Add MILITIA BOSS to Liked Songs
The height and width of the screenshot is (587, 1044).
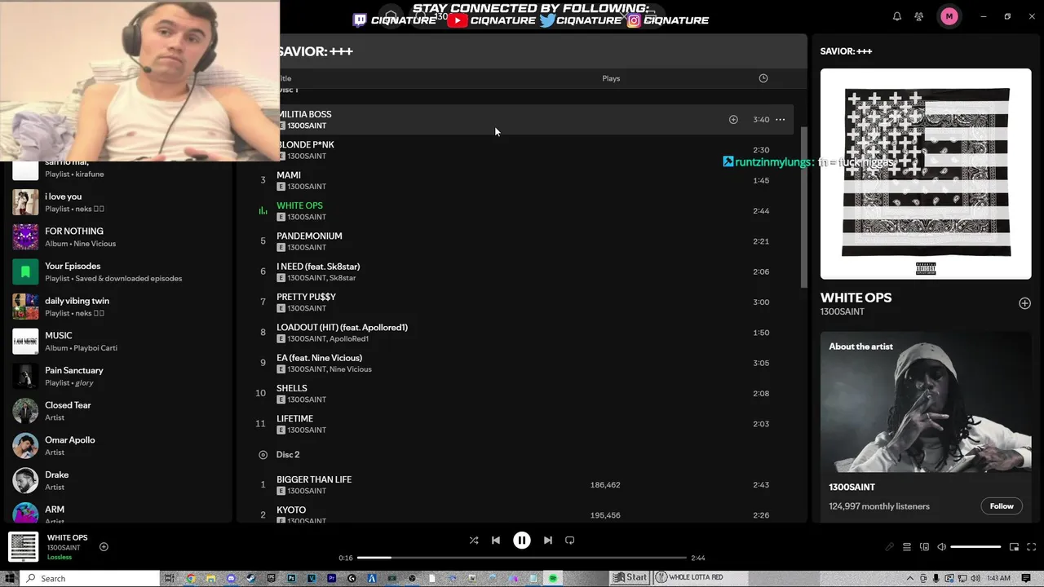[733, 120]
